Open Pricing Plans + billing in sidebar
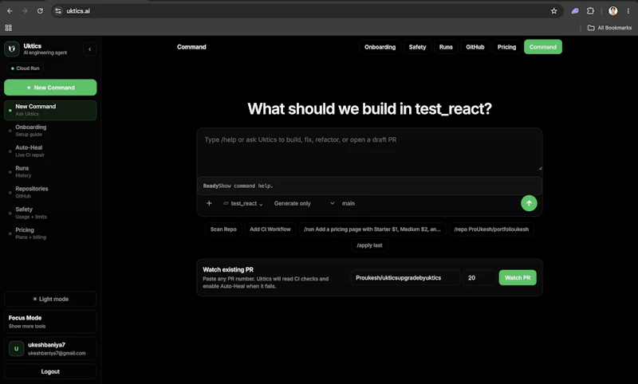The width and height of the screenshot is (638, 384). point(50,233)
